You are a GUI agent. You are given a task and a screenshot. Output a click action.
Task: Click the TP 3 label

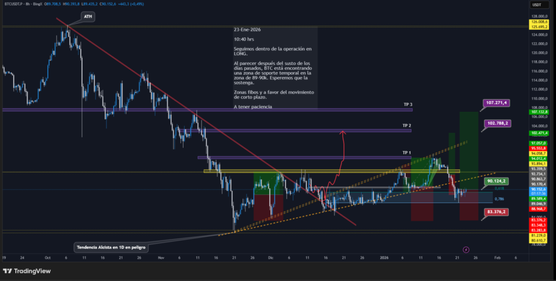point(407,104)
